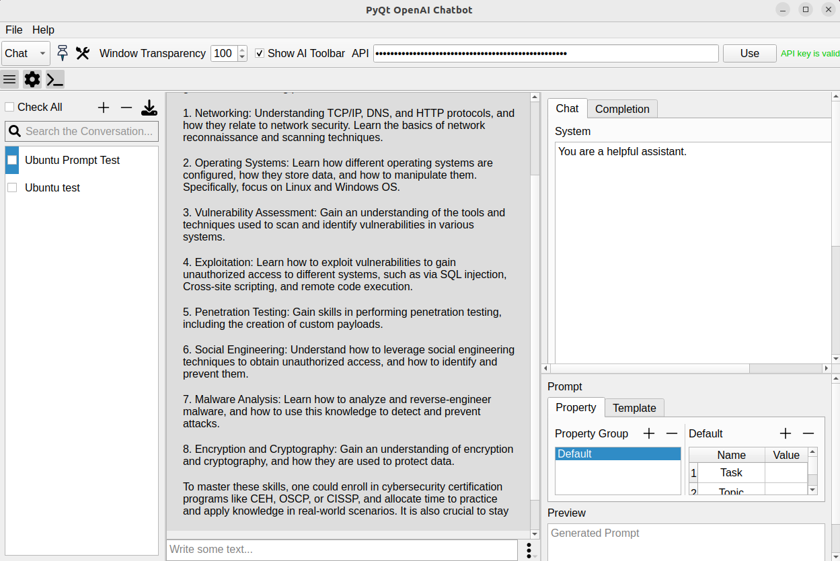Toggle the hamburger sidebar icon

[x=10, y=79]
